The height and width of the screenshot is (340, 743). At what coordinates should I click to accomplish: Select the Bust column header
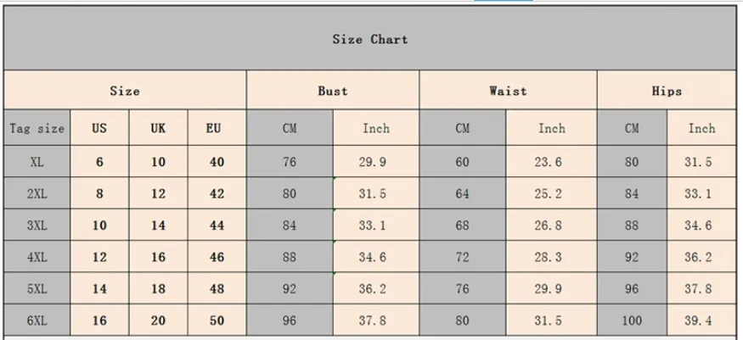tap(333, 91)
